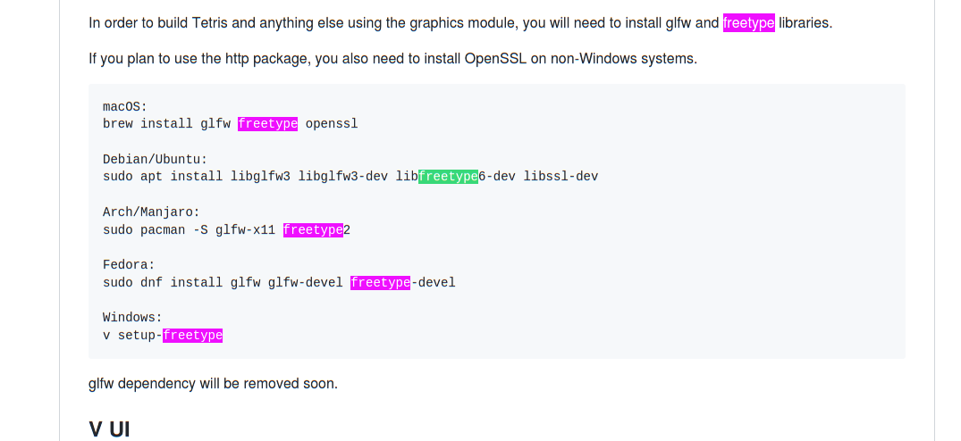
Task: Click "libssl-dev" in the apt install command
Action: tap(561, 177)
